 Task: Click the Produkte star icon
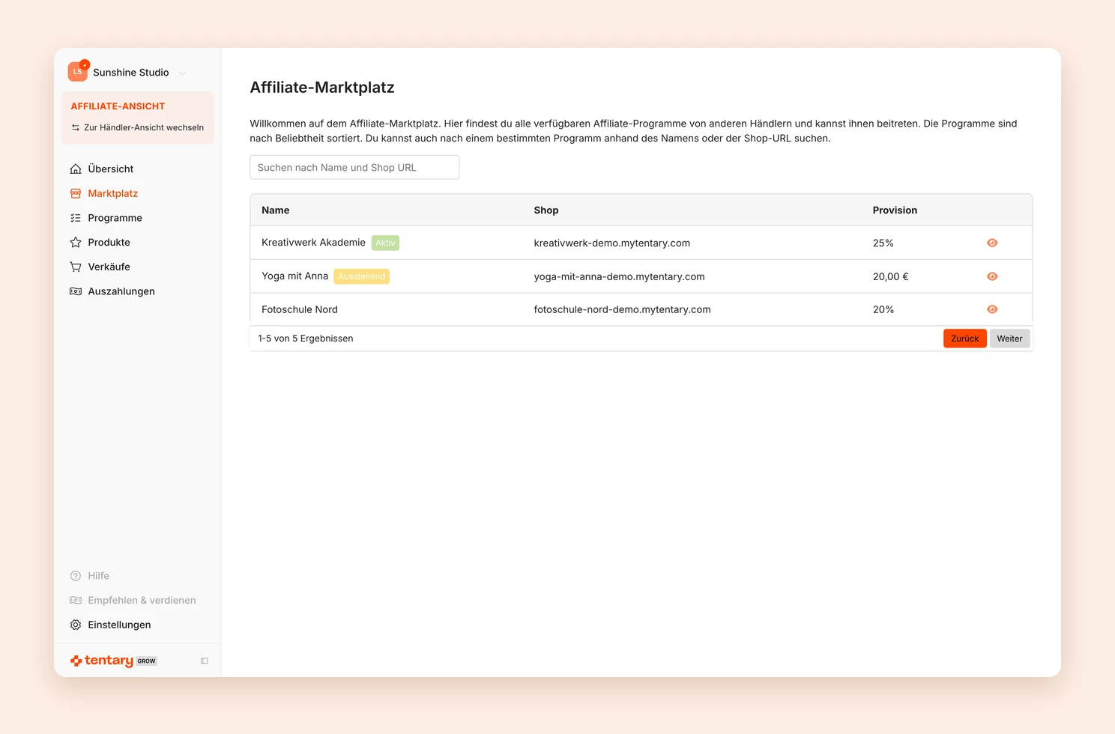tap(76, 242)
